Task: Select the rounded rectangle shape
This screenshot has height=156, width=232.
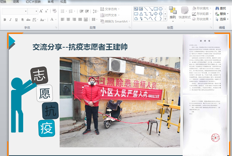Action: (x=136, y=14)
